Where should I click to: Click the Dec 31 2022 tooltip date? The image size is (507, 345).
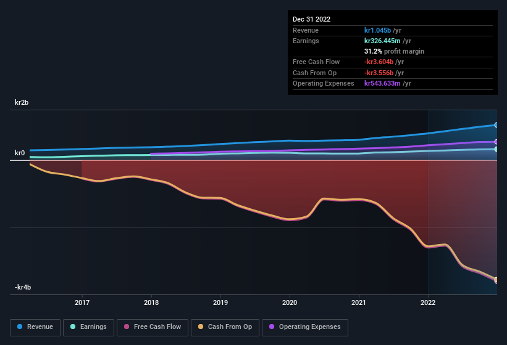tap(312, 19)
